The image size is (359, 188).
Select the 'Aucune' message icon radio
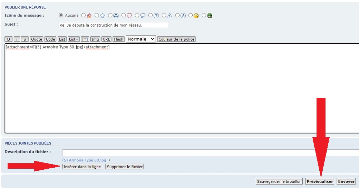[x=61, y=16]
